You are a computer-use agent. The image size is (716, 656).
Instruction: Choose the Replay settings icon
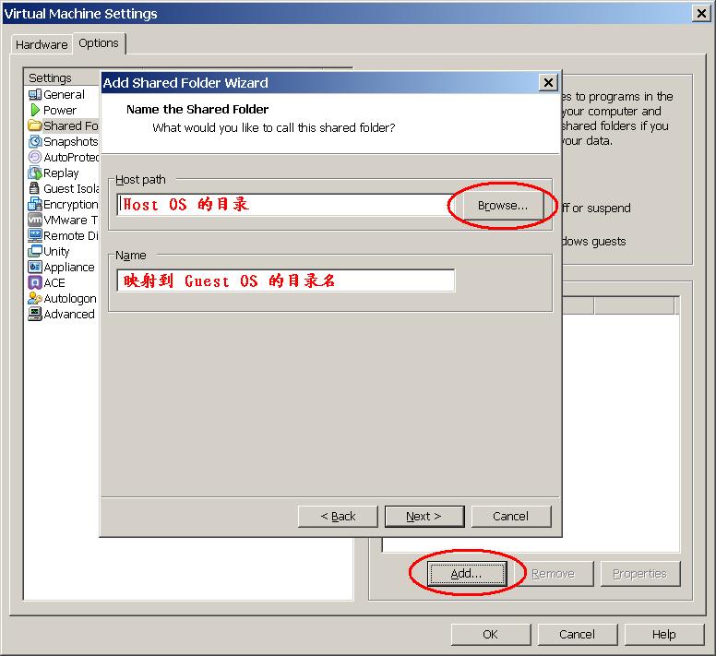click(35, 173)
